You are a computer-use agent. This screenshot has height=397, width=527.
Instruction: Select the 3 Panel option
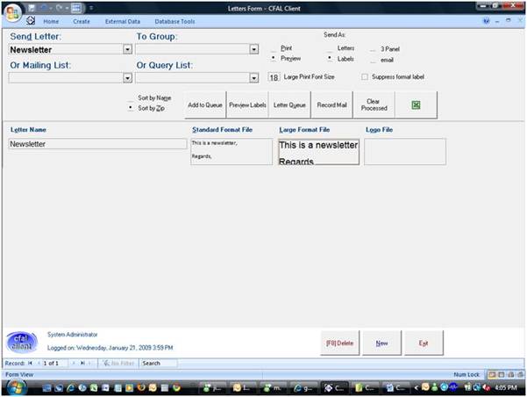(373, 49)
